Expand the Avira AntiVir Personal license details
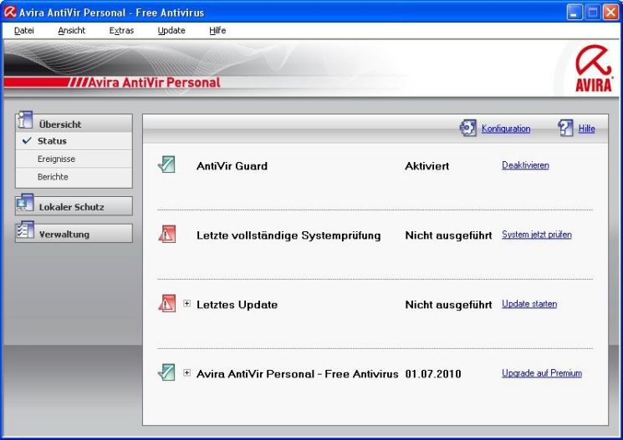 [186, 373]
